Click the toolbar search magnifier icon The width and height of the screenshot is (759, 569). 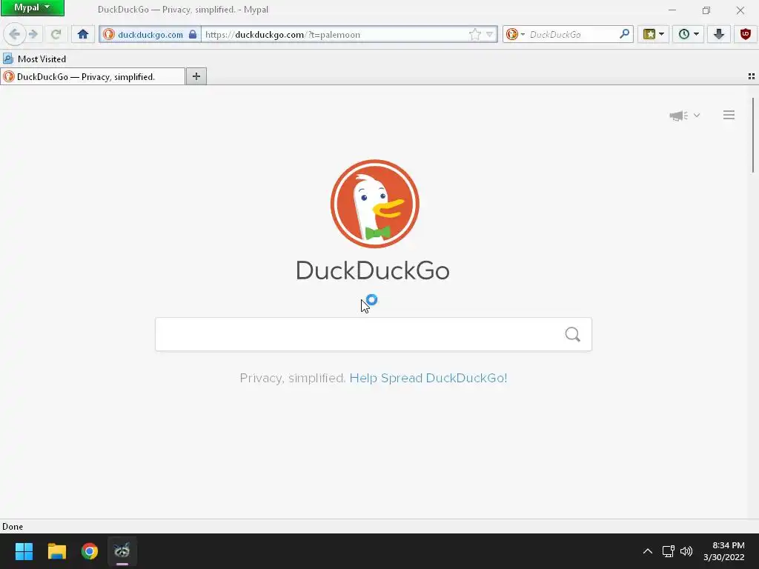624,34
